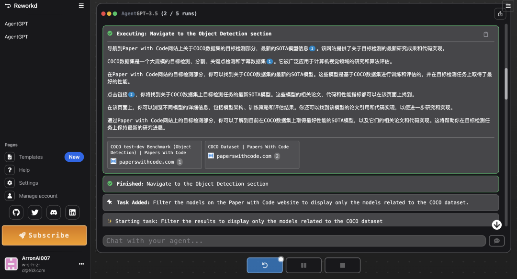Image resolution: width=517 pixels, height=279 pixels.
Task: Click the inline citation 1 after 字幕数据集
Action: click(270, 61)
